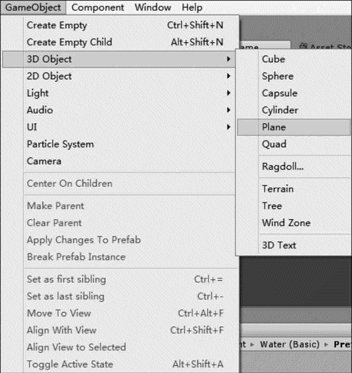Add a Wind Zone object
This screenshot has width=352, height=373.
pyautogui.click(x=286, y=223)
